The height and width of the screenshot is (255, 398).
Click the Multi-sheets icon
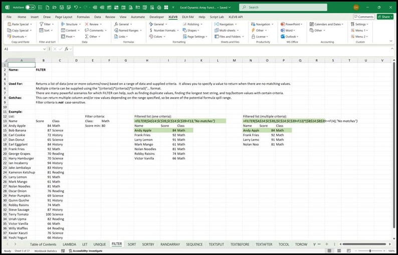[x=217, y=31]
